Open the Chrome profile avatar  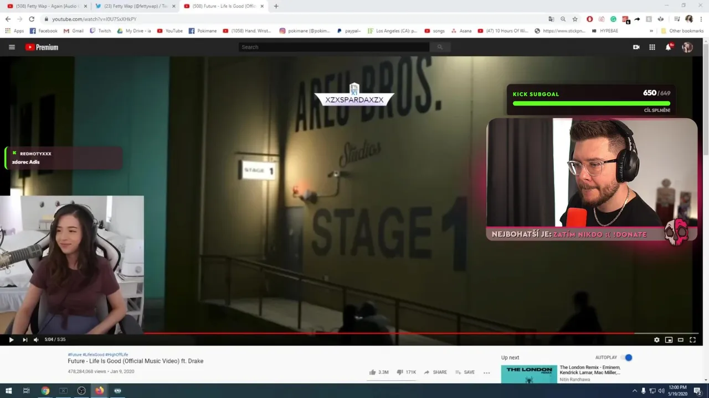coord(689,19)
